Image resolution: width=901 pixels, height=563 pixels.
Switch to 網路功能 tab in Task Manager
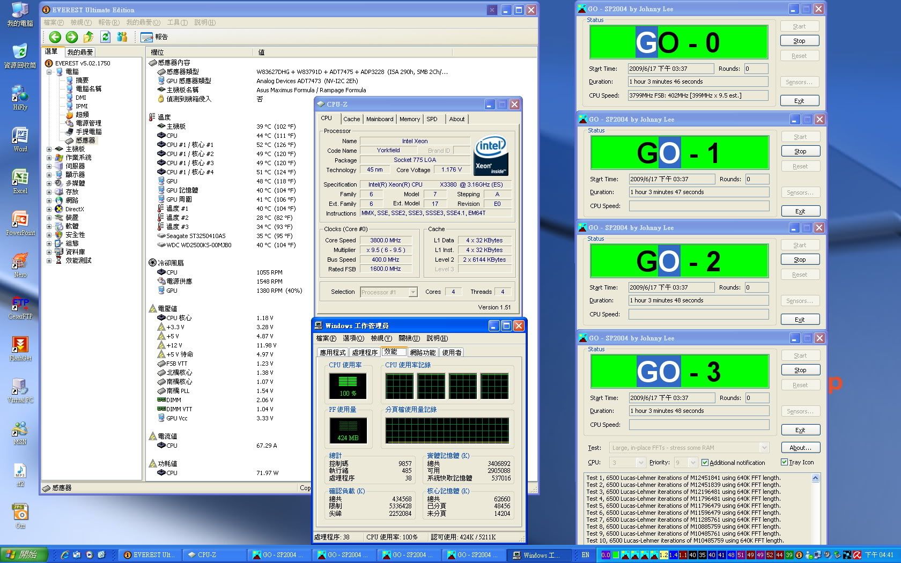423,352
